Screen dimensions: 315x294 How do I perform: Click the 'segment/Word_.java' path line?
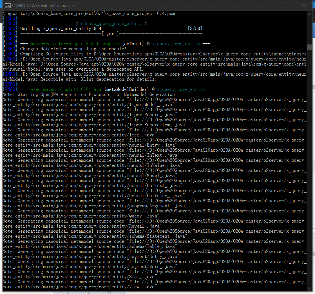(x=90, y=266)
